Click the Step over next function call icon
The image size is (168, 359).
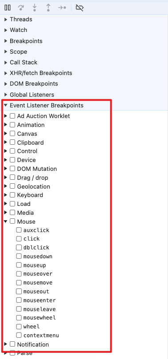click(x=21, y=8)
